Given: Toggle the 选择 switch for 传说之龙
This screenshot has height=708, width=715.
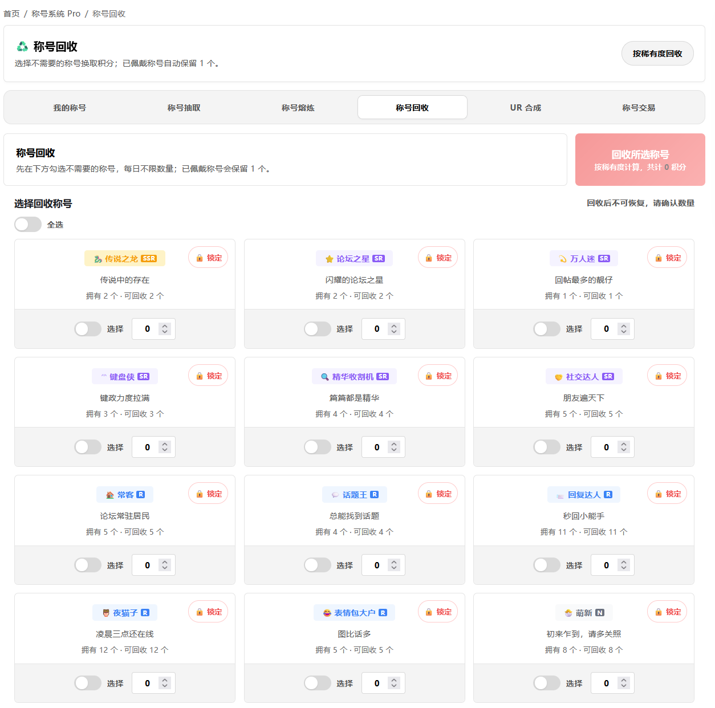Looking at the screenshot, I should (x=88, y=329).
